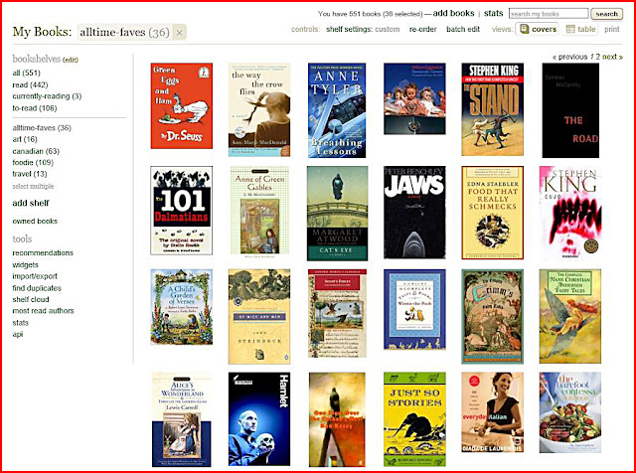The width and height of the screenshot is (636, 473).
Task: Open most read authors
Action: pos(43,311)
